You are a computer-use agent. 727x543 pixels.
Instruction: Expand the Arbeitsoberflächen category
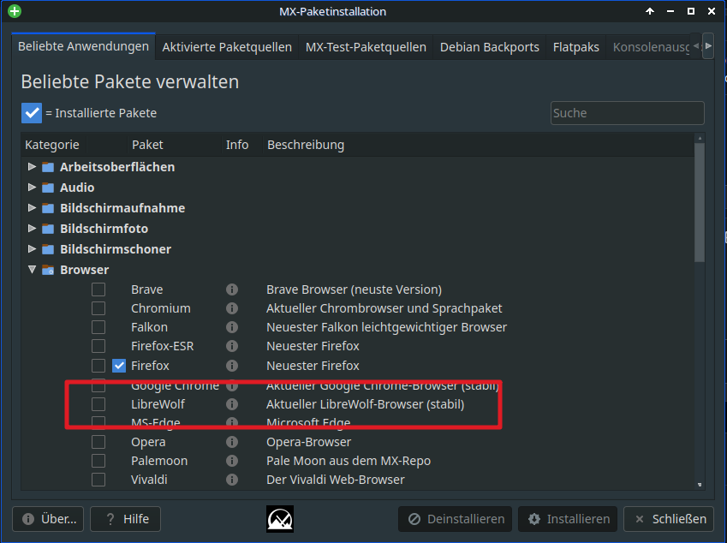pos(32,166)
